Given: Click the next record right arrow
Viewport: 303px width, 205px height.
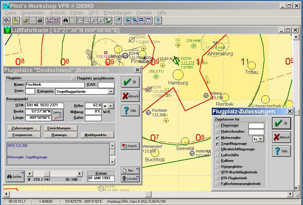Looking at the screenshot, I should [80, 174].
